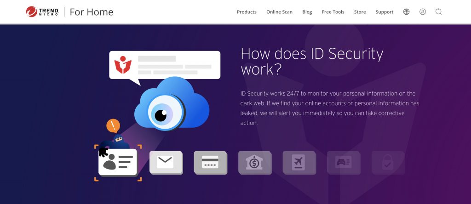Open Free Tools menu

tap(333, 12)
